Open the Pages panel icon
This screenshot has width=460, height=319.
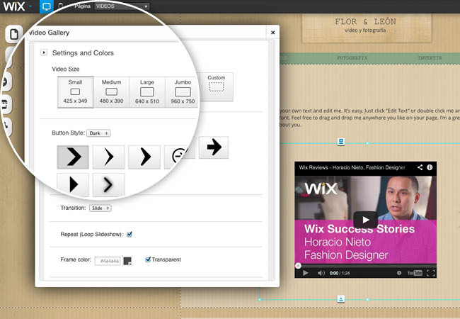click(x=13, y=34)
